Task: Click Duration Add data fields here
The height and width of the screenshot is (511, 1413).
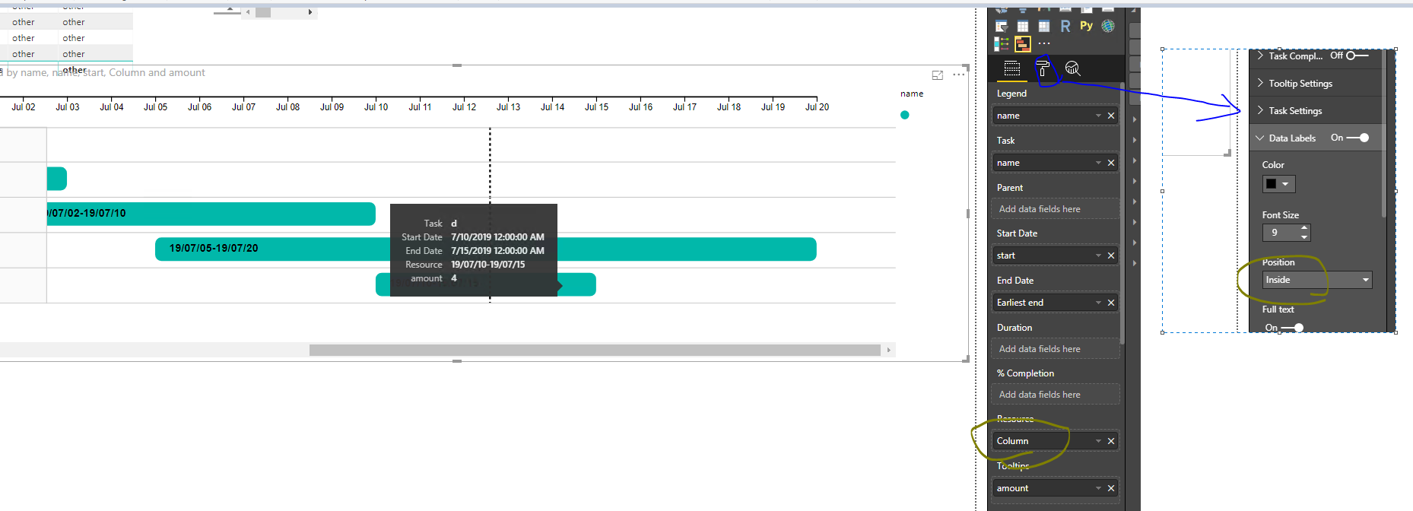Action: (1055, 349)
